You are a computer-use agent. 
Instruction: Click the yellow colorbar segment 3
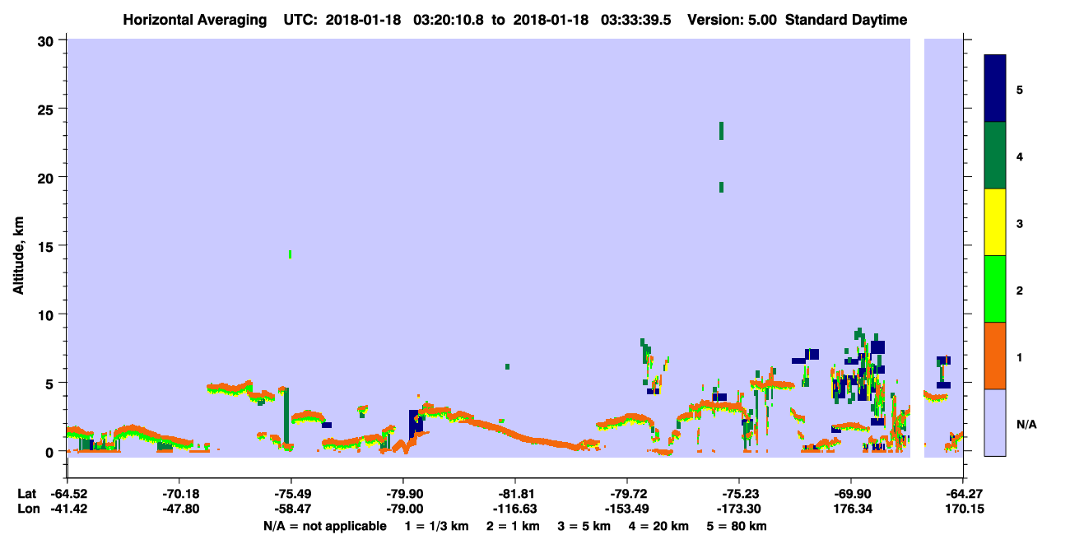(x=995, y=222)
